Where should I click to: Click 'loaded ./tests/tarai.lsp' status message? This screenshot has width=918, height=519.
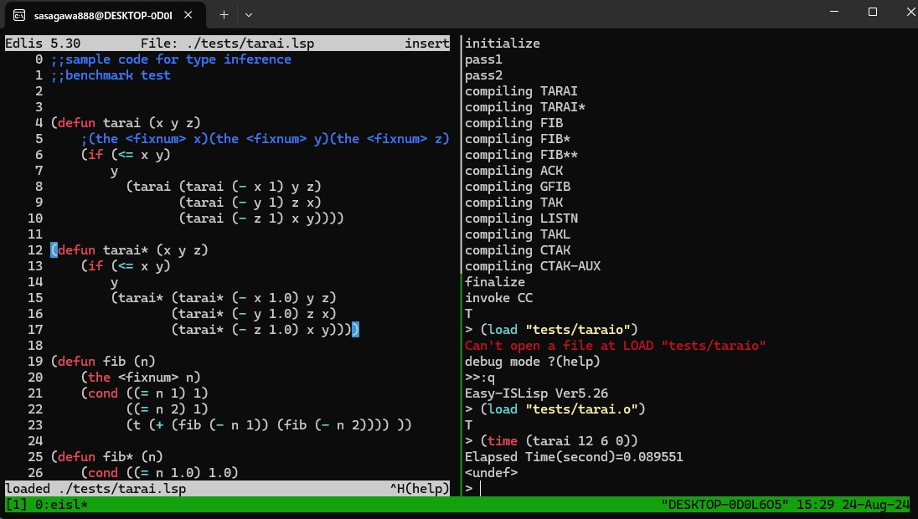(96, 489)
